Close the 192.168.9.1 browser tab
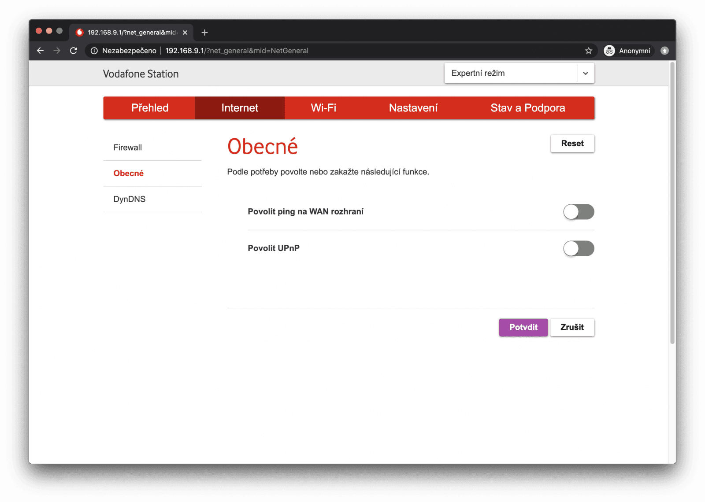This screenshot has height=502, width=705. coord(185,33)
